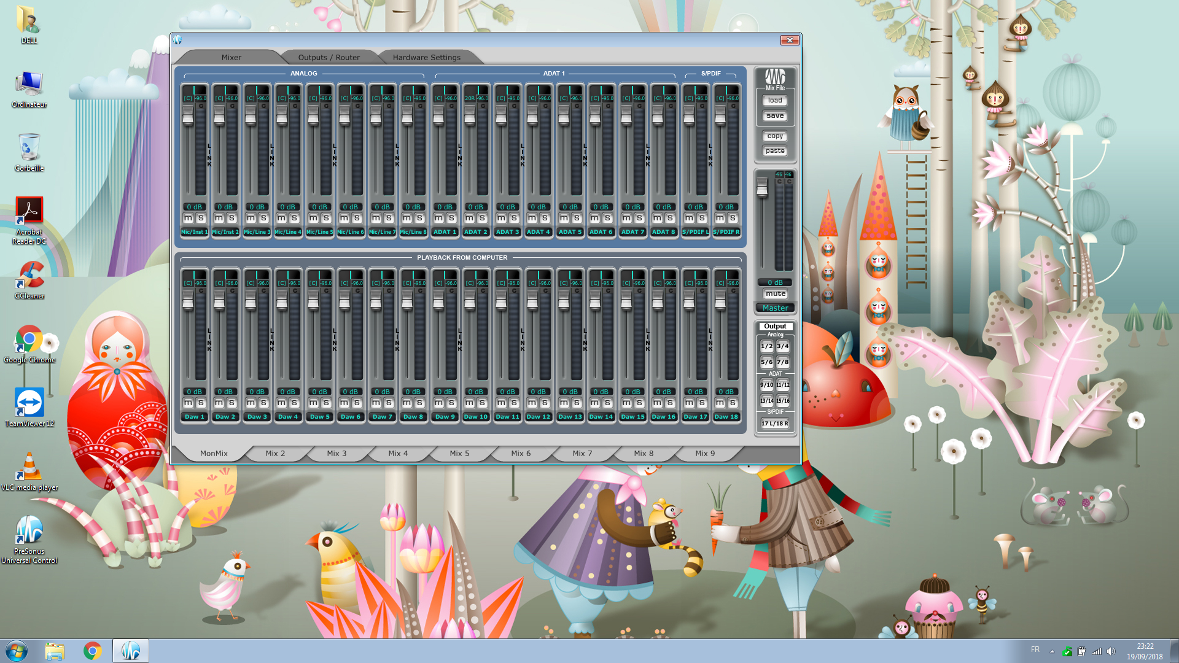This screenshot has height=663, width=1179.
Task: Paste mix settings
Action: pos(775,151)
